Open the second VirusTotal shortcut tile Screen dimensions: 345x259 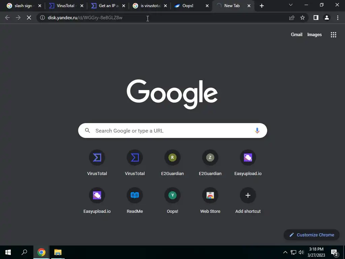135,163
